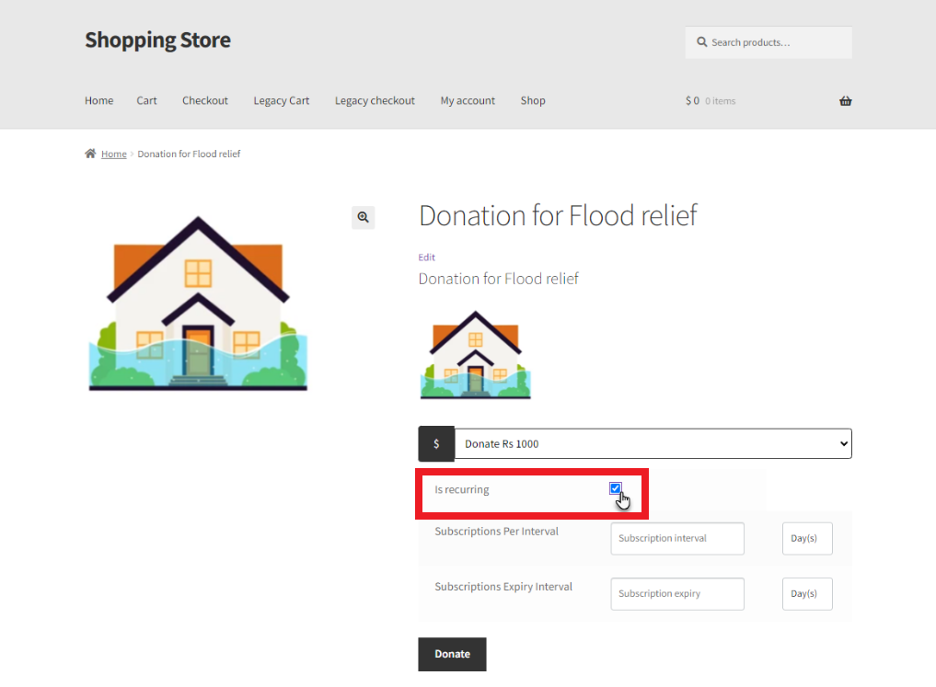Focus the Subscription expiry input field
This screenshot has width=936, height=687.
tap(677, 594)
